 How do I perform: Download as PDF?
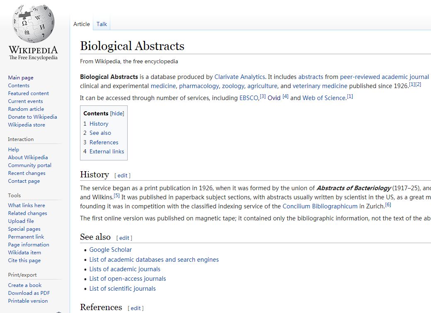[x=29, y=293]
